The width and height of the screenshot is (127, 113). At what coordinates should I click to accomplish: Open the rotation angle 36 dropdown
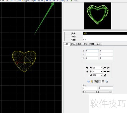coord(101,68)
